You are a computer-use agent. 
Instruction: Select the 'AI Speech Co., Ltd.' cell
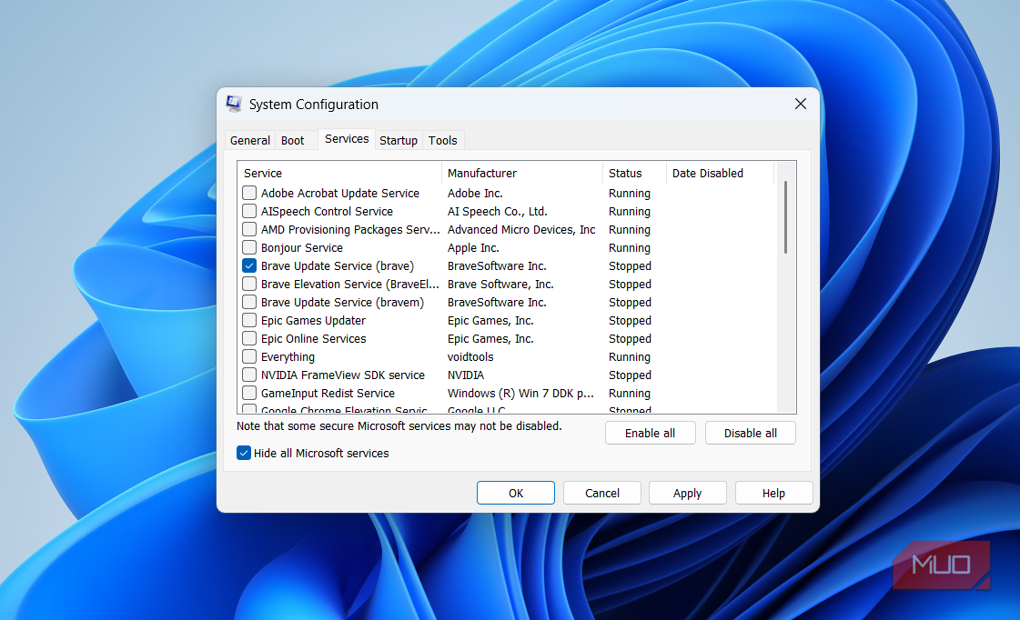[497, 211]
